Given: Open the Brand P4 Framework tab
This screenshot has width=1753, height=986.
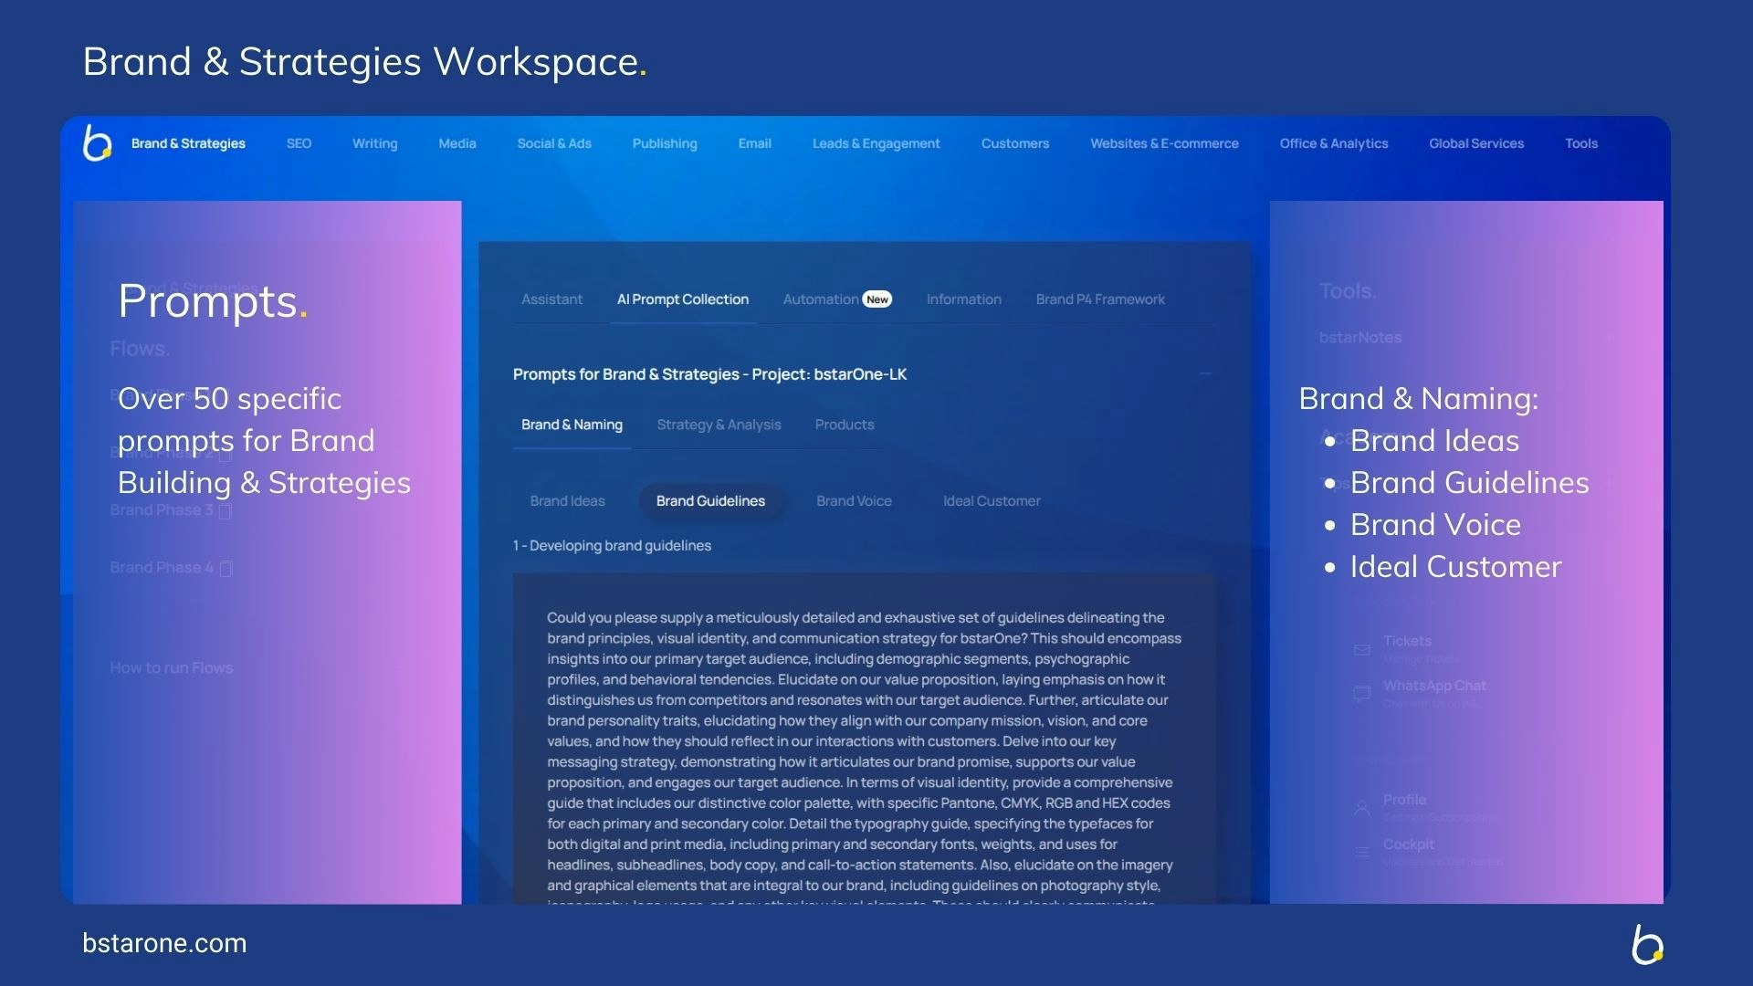Looking at the screenshot, I should coord(1100,299).
